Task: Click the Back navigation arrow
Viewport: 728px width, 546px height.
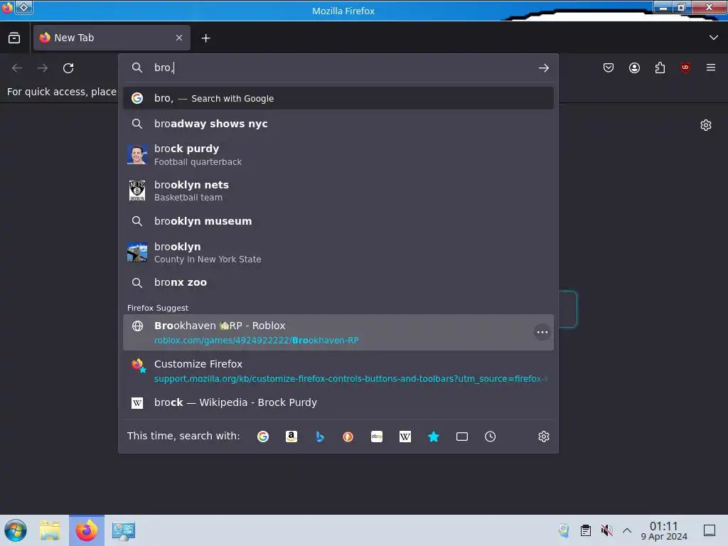Action: click(17, 68)
